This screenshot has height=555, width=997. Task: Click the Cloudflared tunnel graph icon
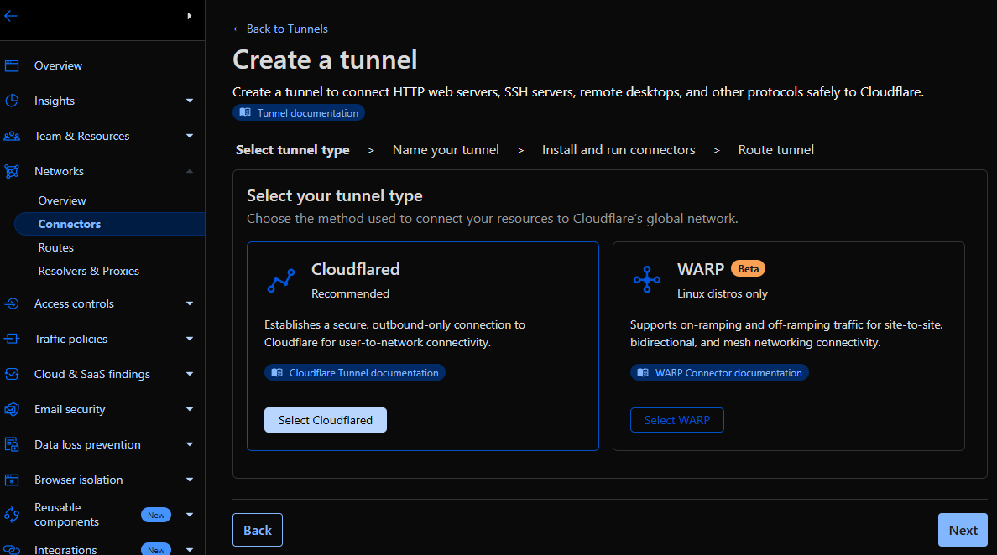(x=281, y=281)
